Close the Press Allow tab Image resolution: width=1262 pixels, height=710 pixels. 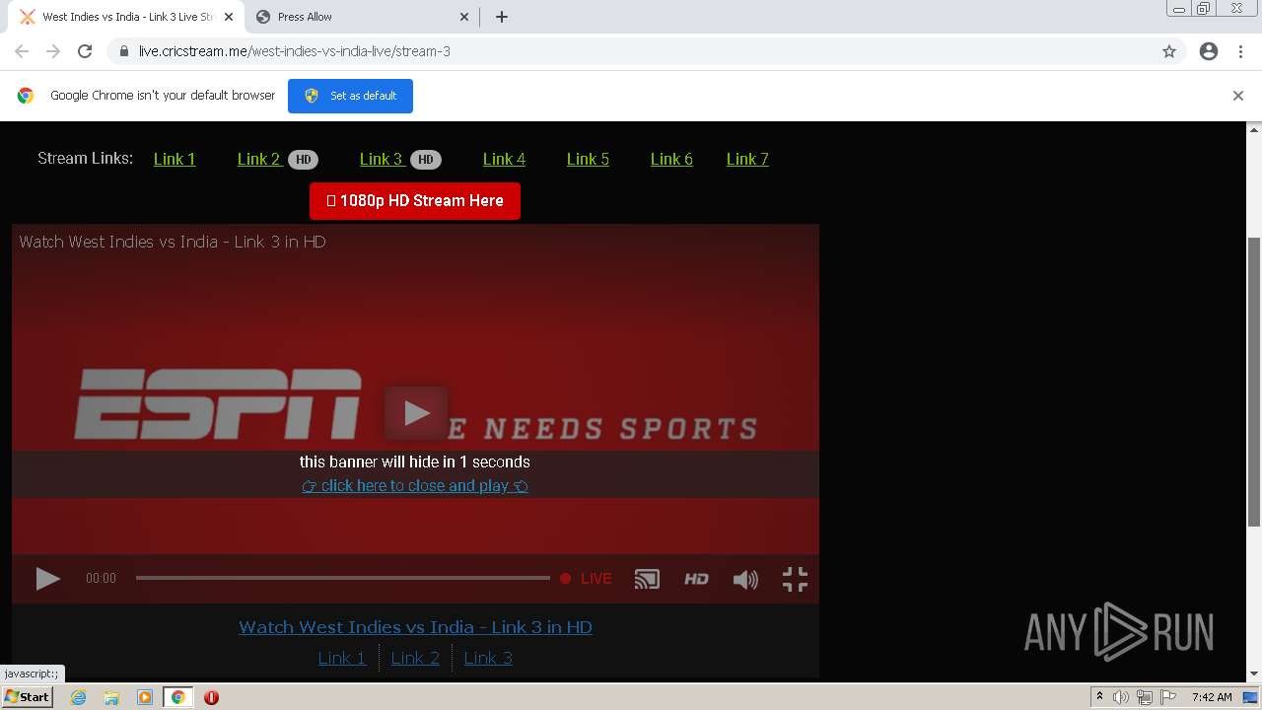click(465, 17)
